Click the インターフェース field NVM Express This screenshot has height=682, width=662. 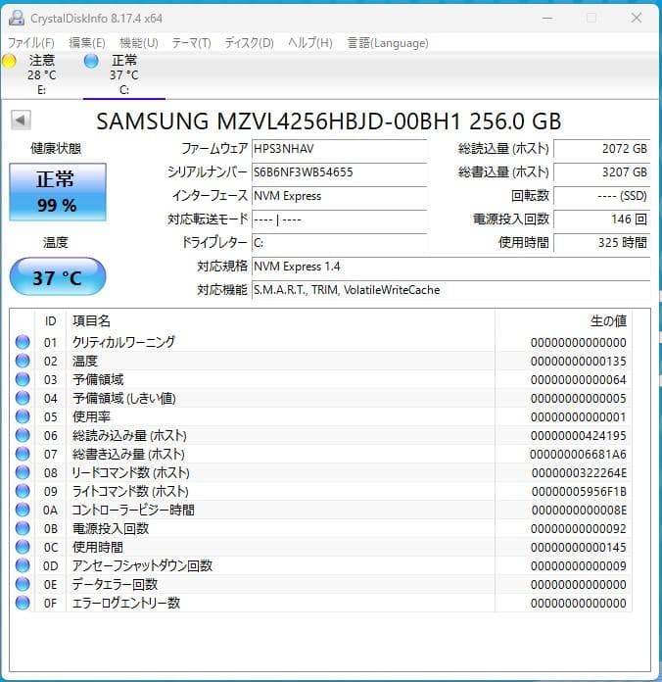[339, 196]
